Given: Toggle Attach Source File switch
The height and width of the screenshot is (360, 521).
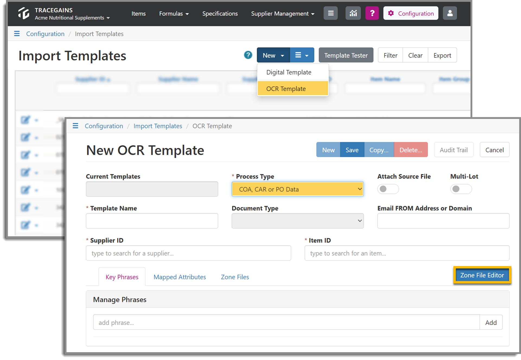Looking at the screenshot, I should [388, 189].
